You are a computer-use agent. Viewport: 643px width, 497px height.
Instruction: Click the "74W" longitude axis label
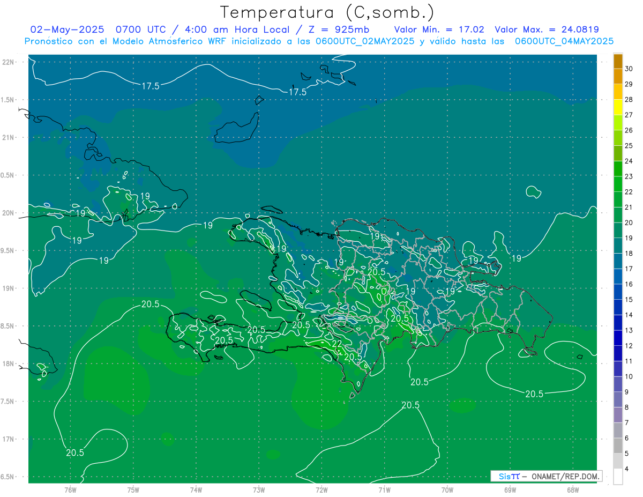click(196, 490)
